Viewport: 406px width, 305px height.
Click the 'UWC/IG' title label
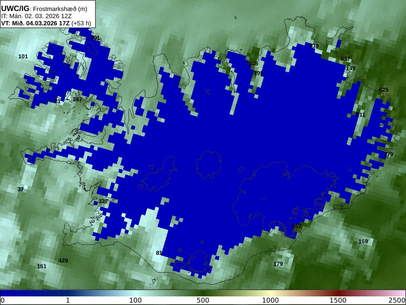15,9
